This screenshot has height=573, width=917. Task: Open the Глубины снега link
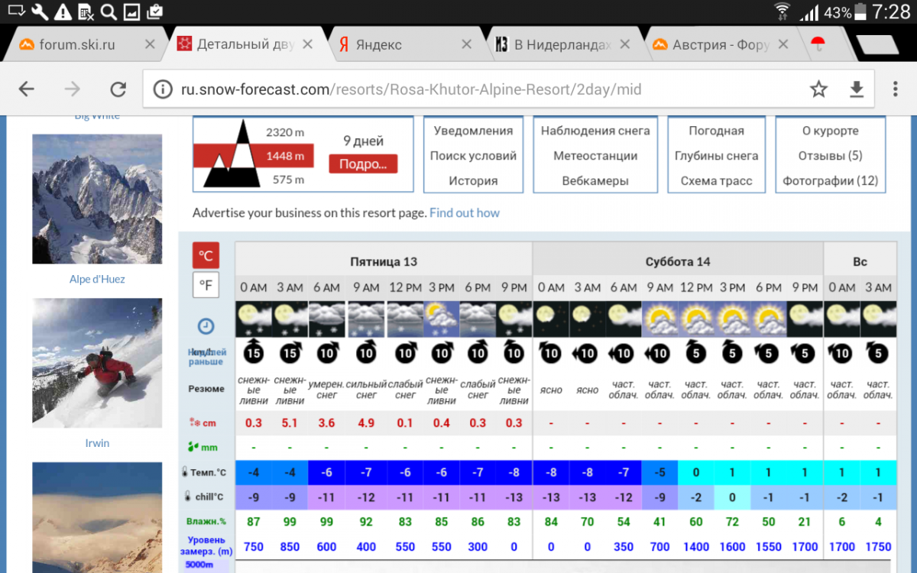tap(716, 156)
